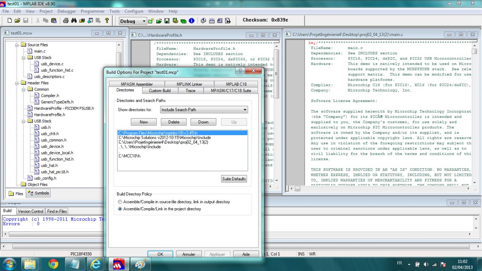Click the Print toolbar icon
Viewport: 482px width, 271px height.
[66, 21]
